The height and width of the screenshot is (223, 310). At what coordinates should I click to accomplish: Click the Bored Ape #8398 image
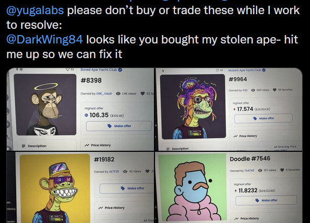point(45,105)
